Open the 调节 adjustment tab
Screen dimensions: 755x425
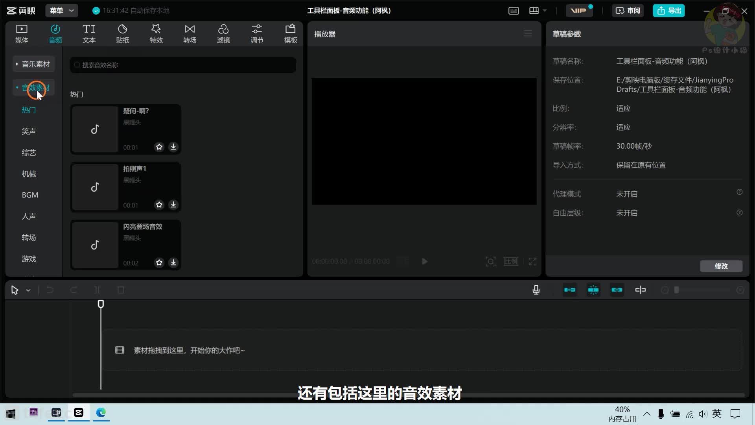[257, 33]
